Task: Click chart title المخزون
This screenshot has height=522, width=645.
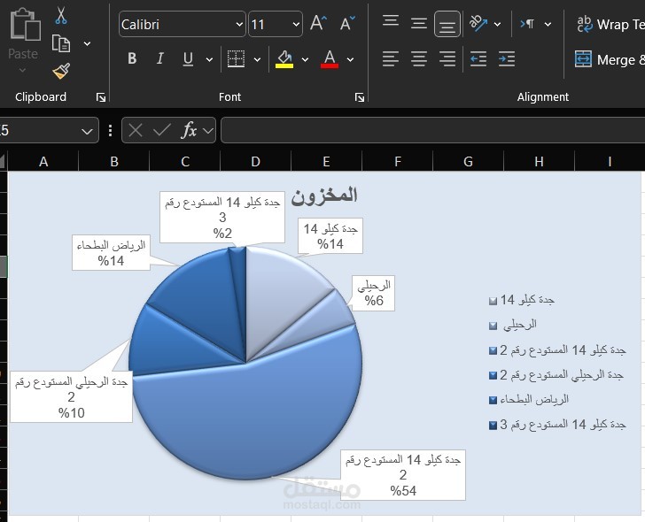Action: click(324, 196)
